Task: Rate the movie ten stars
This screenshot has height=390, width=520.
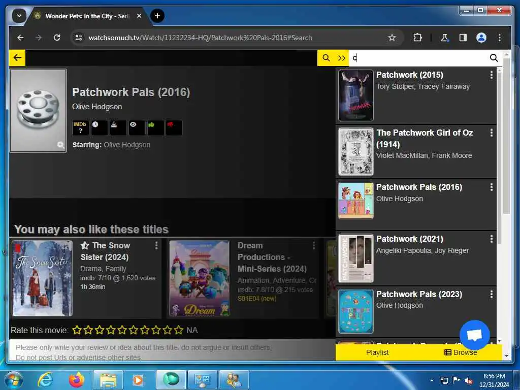Action: [x=178, y=330]
